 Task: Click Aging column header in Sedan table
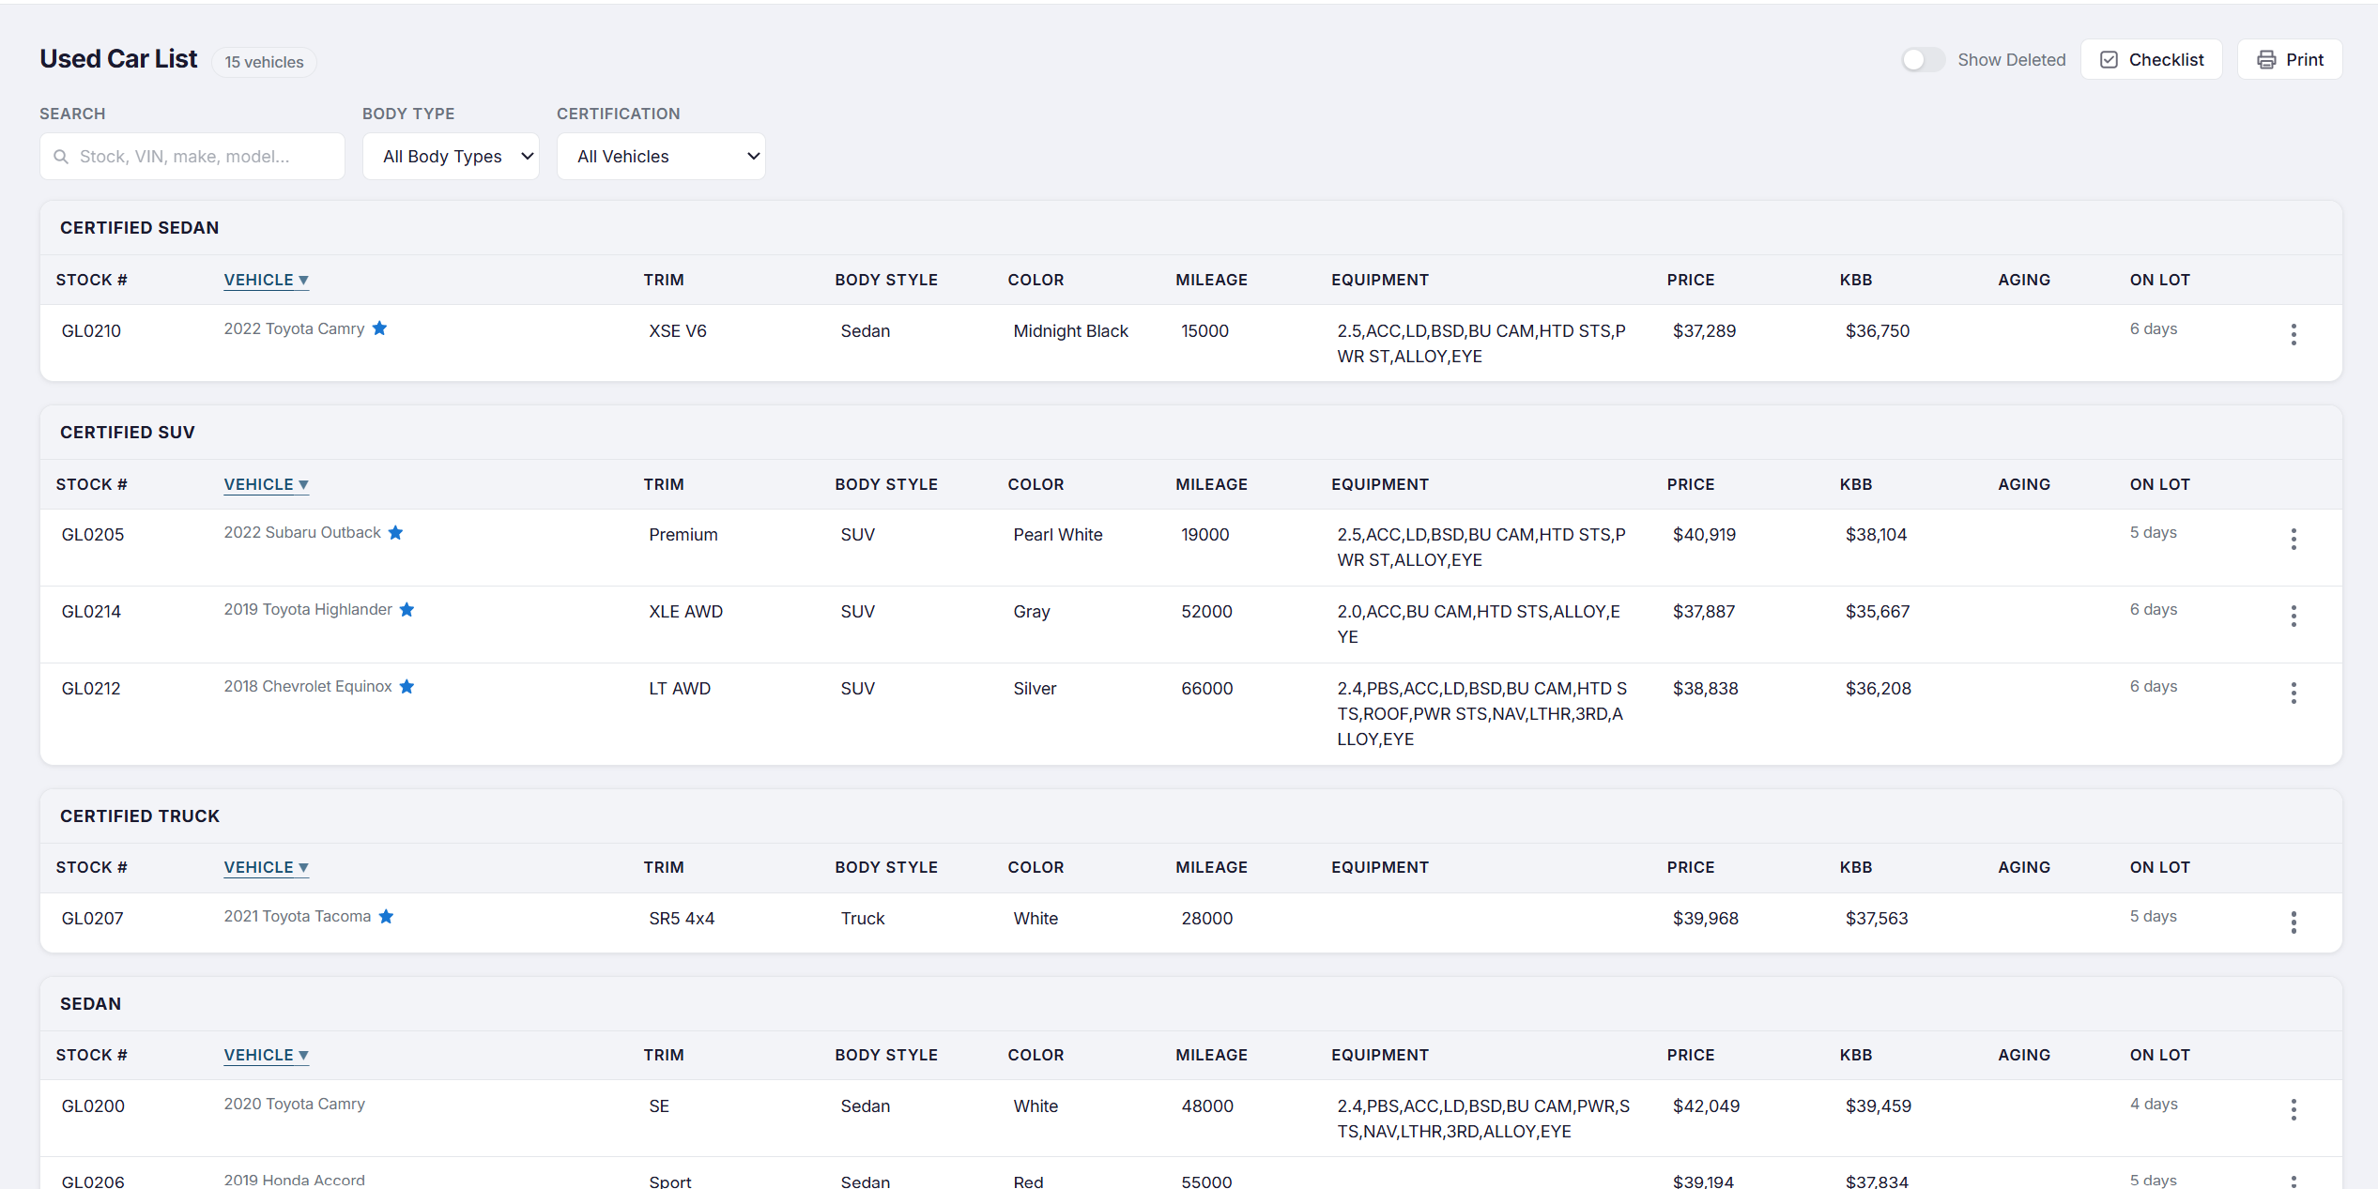[2023, 1055]
